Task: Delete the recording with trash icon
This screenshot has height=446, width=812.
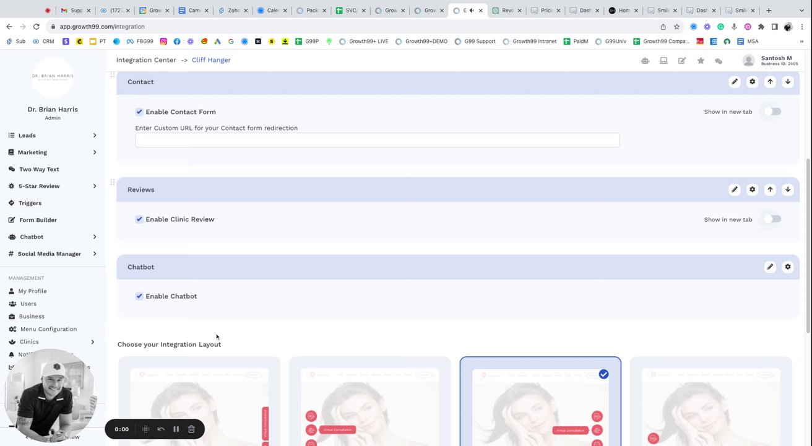Action: coord(191,429)
